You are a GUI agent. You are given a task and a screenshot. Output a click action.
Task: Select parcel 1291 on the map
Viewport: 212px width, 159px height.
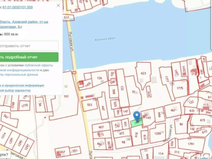point(11,140)
